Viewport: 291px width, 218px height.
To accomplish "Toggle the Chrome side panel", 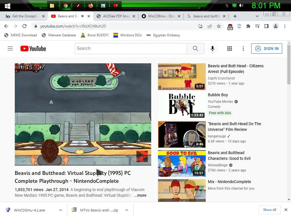I will point(267,26).
